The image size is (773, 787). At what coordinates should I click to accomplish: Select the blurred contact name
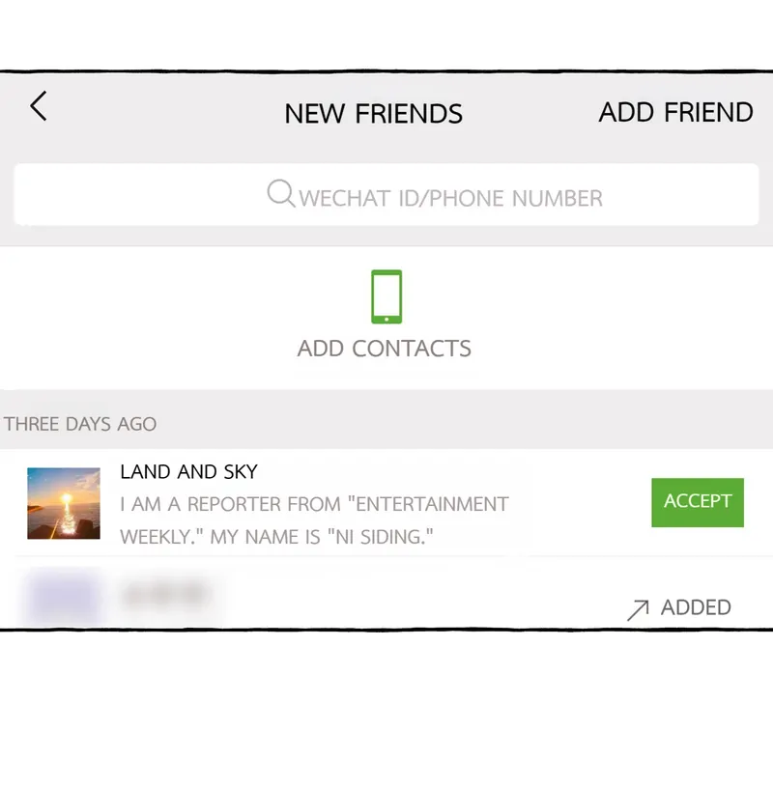tap(166, 593)
